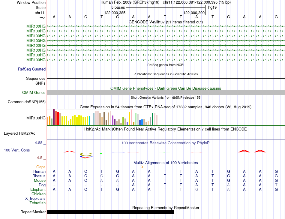Click the Layered H3K27Ac track label

tap(19, 133)
